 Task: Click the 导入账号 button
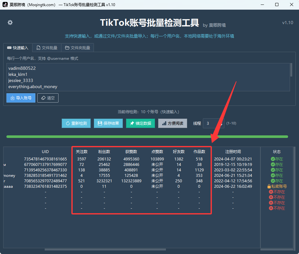(x=21, y=98)
